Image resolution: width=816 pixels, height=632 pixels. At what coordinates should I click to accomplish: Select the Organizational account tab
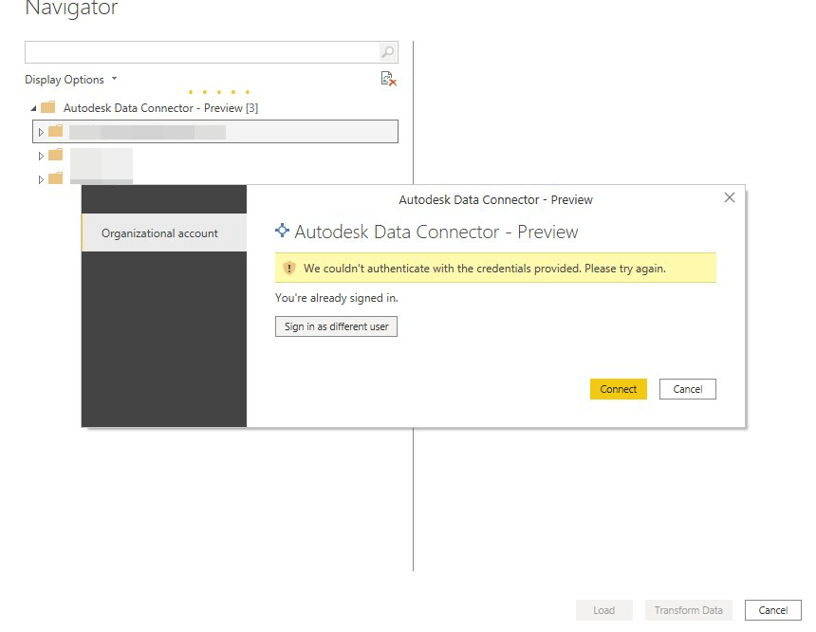[x=164, y=232]
